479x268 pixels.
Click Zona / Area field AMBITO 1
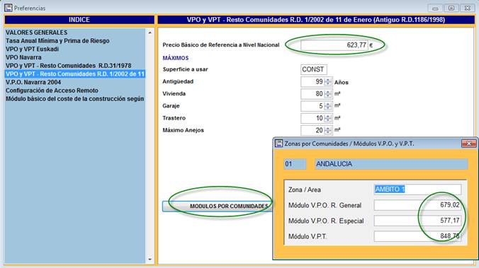tap(417, 190)
